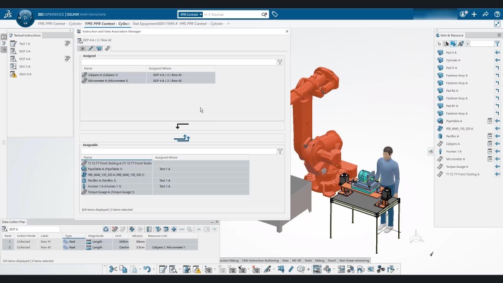Select DCP 3 A instruction
503x283 pixels.
[25, 51]
